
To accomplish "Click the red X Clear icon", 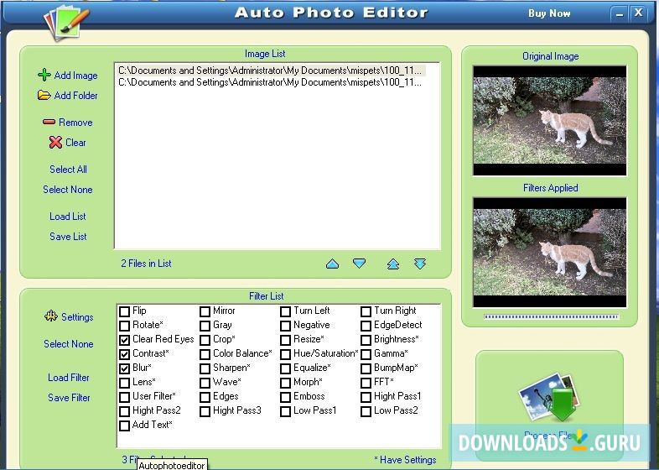I will 55,142.
